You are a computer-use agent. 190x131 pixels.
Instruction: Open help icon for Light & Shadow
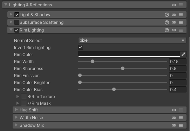click(167, 15)
